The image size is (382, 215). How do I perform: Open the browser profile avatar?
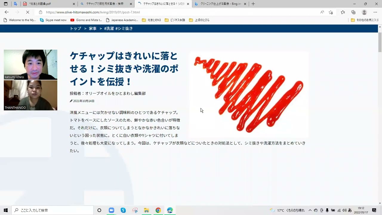click(364, 12)
